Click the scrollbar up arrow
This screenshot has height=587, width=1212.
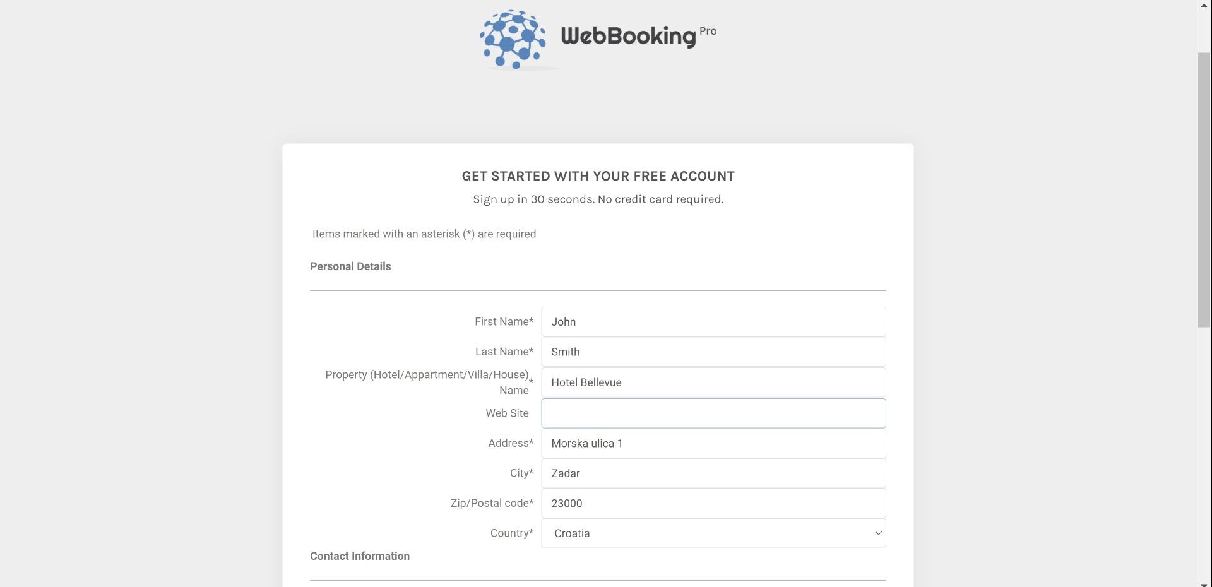pos(1204,5)
